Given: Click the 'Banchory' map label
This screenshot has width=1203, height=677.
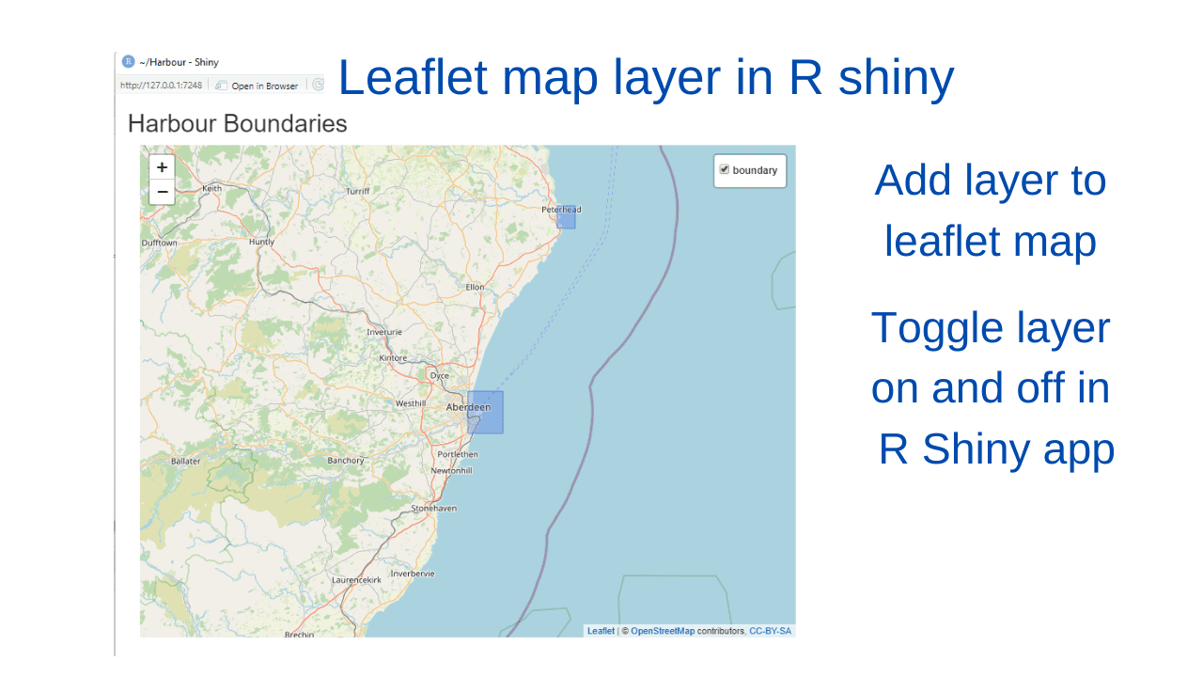Looking at the screenshot, I should point(346,461).
